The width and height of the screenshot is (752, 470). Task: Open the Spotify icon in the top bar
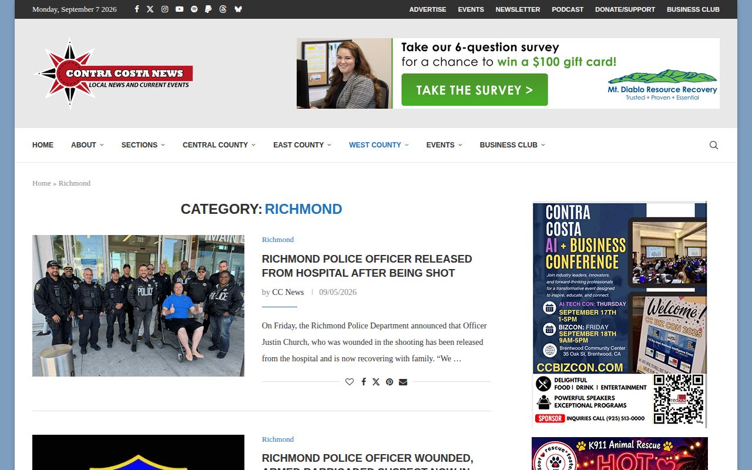coord(194,9)
